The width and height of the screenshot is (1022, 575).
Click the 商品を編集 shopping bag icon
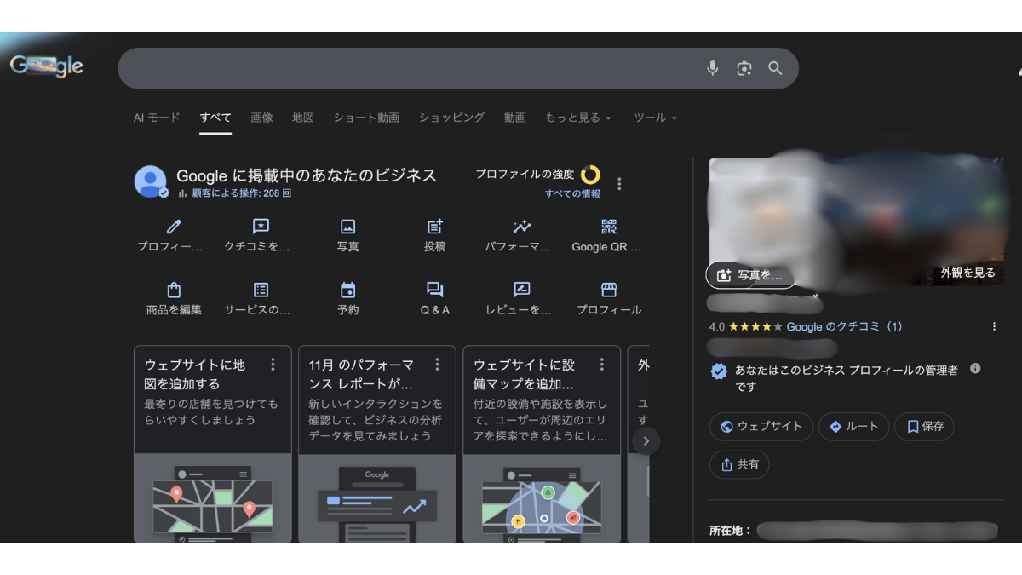click(174, 290)
